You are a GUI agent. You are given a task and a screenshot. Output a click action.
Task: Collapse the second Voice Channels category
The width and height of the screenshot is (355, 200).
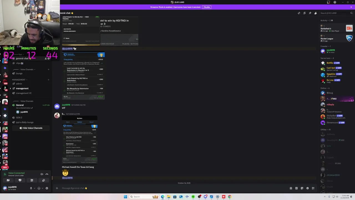pos(23,101)
